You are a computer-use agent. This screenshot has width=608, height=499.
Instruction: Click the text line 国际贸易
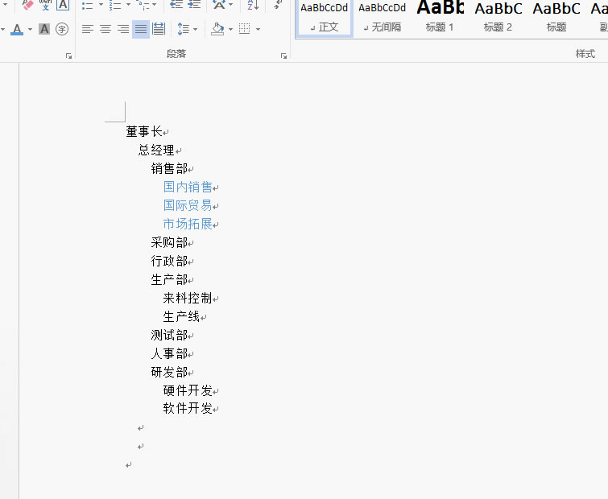[188, 205]
